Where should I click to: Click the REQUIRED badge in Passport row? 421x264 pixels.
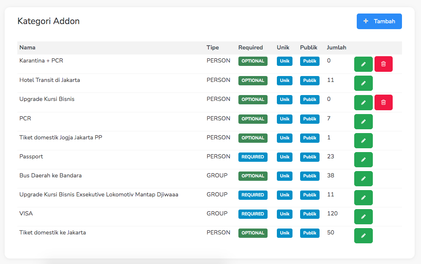click(x=253, y=157)
